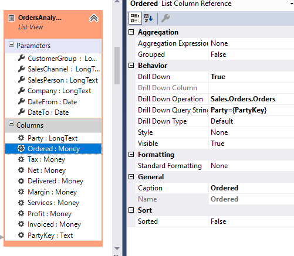Select the 'SalesChannel : LongT...' parameter
This screenshot has width=294, height=256.
pyautogui.click(x=53, y=69)
